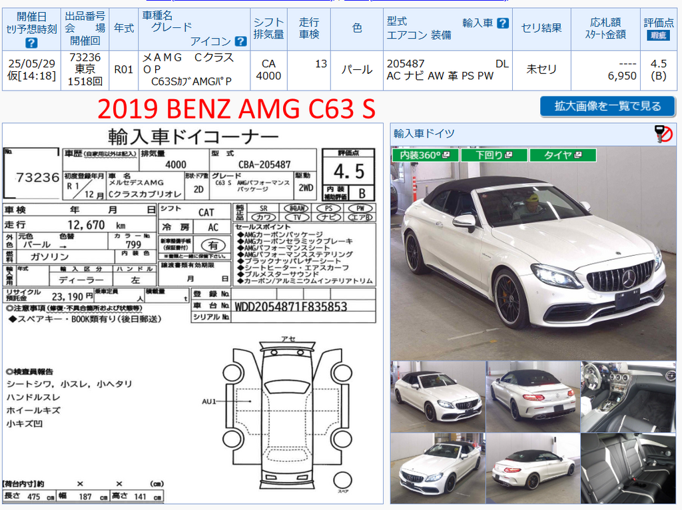Open the 内装360° interior view

pos(425,154)
